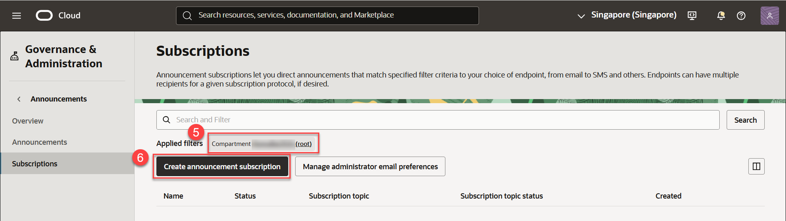786x221 pixels.
Task: Open the hamburger navigation menu
Action: point(16,15)
